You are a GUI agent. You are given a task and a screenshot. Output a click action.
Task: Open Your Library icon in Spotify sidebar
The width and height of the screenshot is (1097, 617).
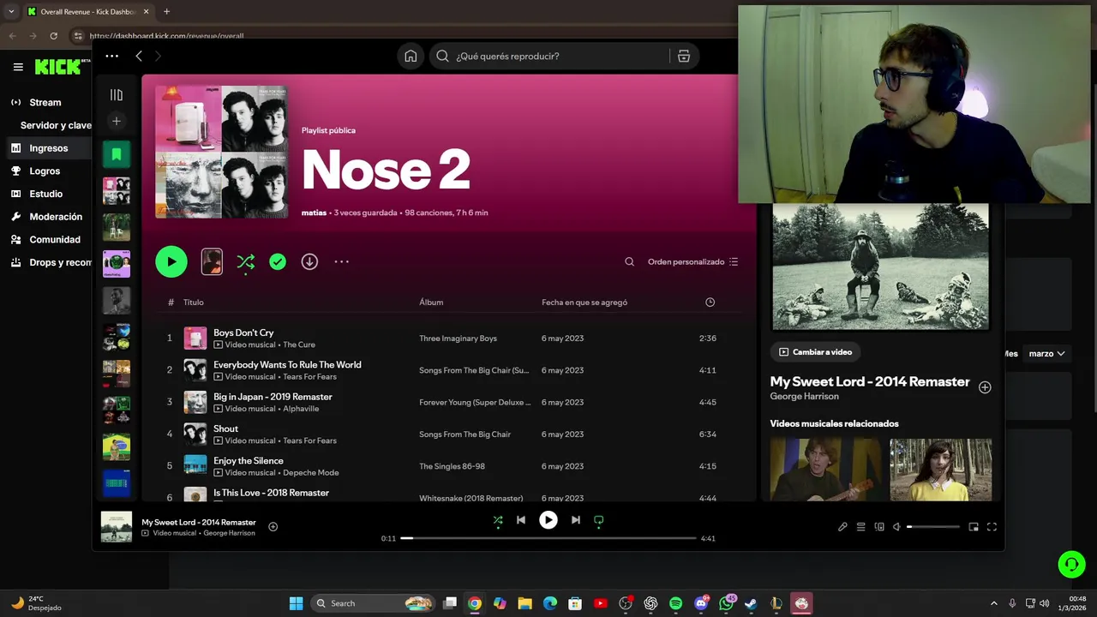(x=117, y=95)
